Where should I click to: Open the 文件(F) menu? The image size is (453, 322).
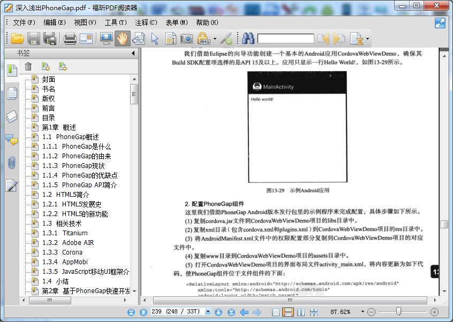coord(24,22)
